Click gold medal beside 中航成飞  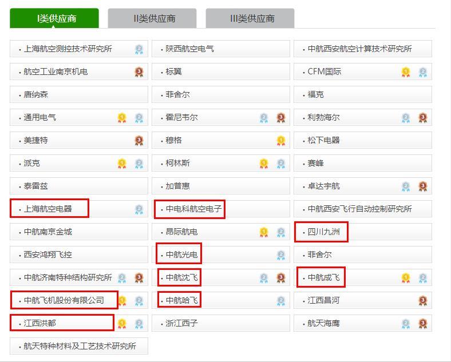tap(406, 278)
